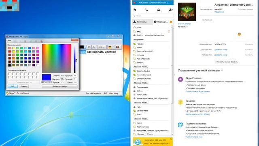Click the Синий blue value field
This screenshot has height=146, width=259.
click(x=75, y=82)
